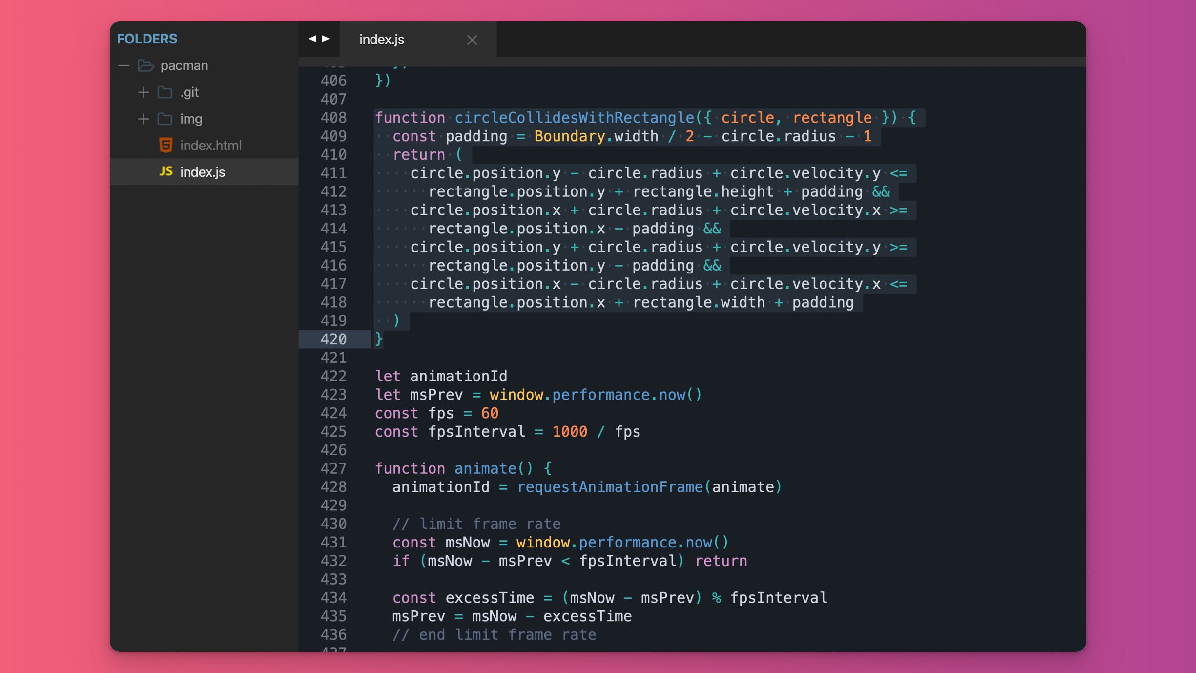Click 'Boundary' on line 409
This screenshot has width=1196, height=673.
tap(570, 136)
